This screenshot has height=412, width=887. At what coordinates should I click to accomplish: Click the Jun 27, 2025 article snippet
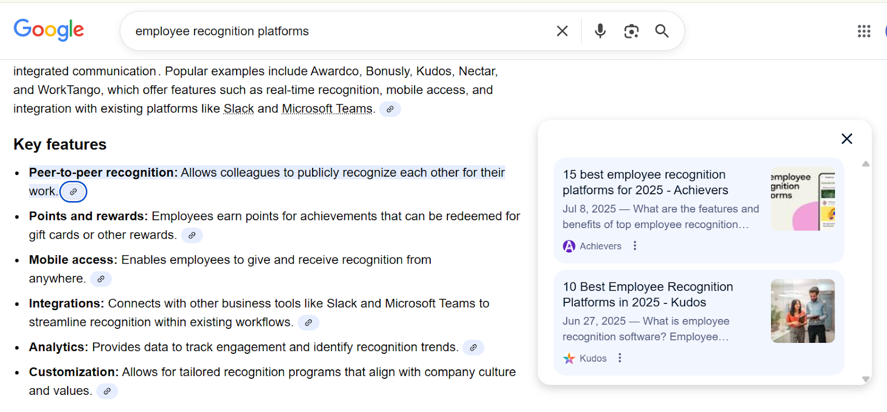tap(646, 329)
